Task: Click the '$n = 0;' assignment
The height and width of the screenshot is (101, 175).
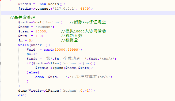Action: point(25,40)
